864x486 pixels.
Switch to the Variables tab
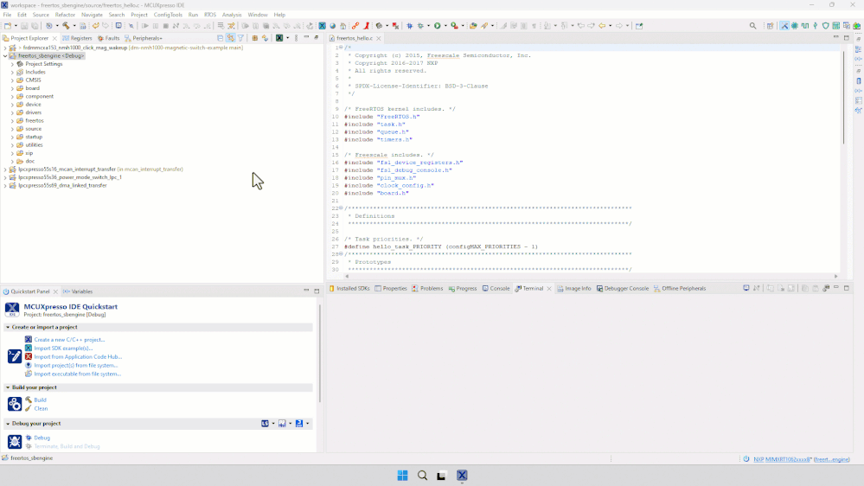coord(78,291)
